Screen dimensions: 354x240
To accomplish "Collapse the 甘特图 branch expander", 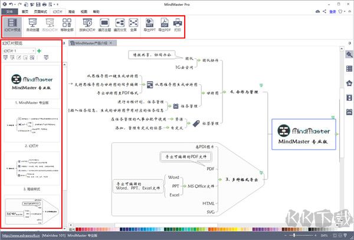I will (203, 93).
